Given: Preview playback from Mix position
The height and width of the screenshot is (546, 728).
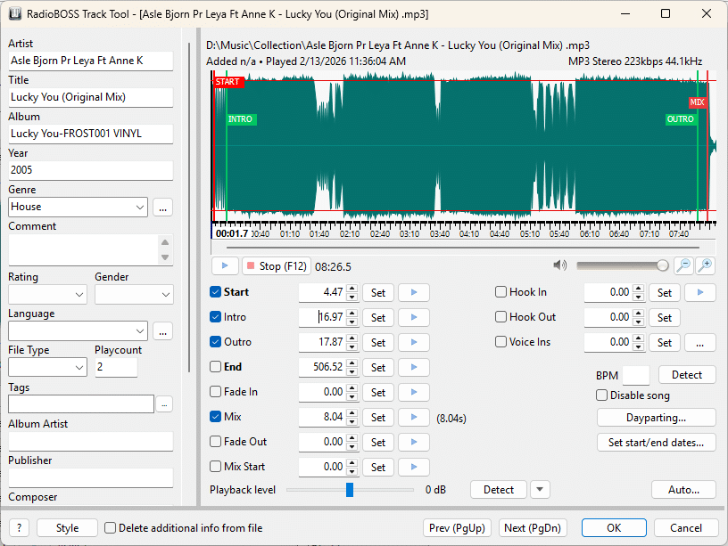Looking at the screenshot, I should [414, 417].
